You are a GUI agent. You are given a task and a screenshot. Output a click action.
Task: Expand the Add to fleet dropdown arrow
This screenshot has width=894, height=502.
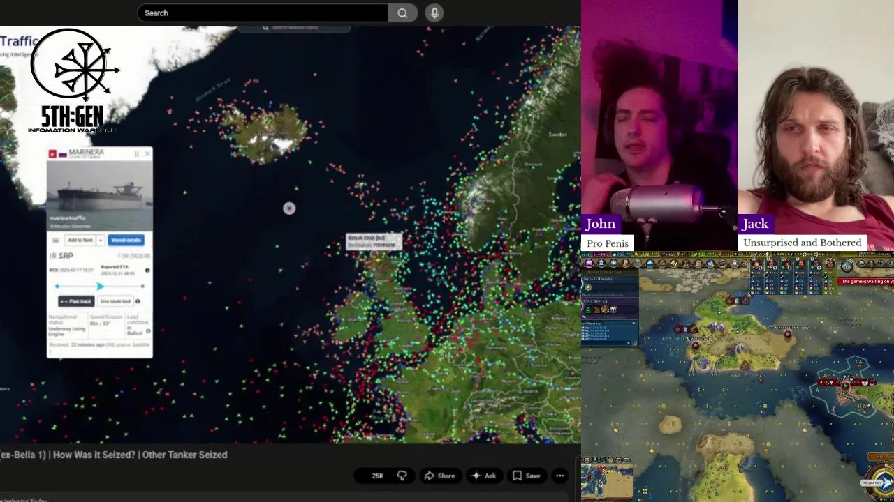pyautogui.click(x=101, y=240)
